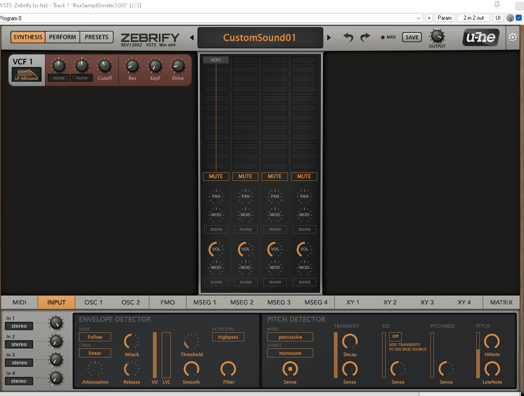This screenshot has width=524, height=396.
Task: Toggle the FX bypass checkbox
Action: 518,18
